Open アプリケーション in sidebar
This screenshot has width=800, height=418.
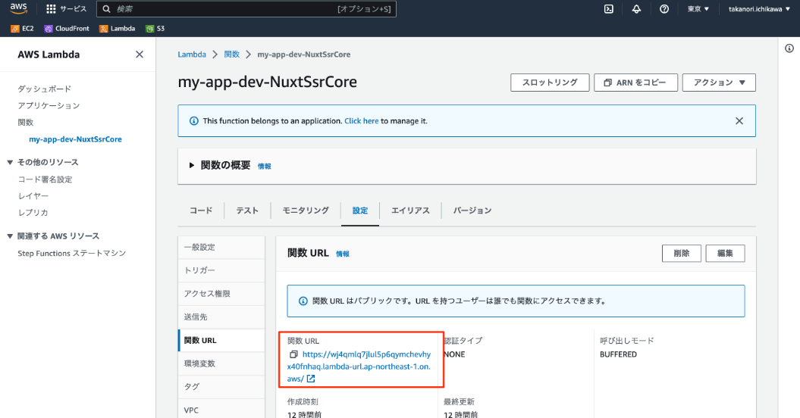(49, 105)
